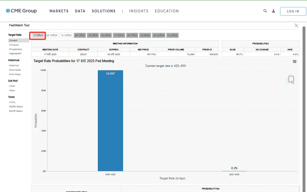This screenshot has width=307, height=192.
Task: Open Prior Hikes in the sidebar
Action: [15, 74]
